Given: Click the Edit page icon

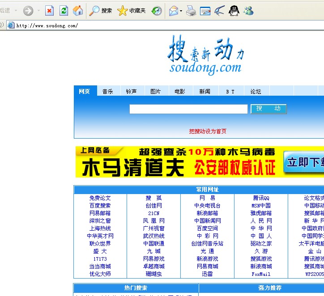Looking at the screenshot, I should tap(205, 11).
